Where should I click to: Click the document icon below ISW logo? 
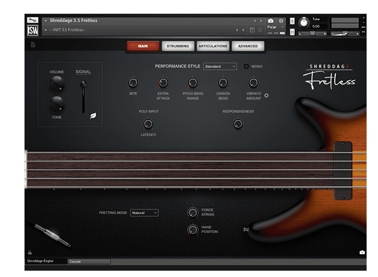pos(33,45)
